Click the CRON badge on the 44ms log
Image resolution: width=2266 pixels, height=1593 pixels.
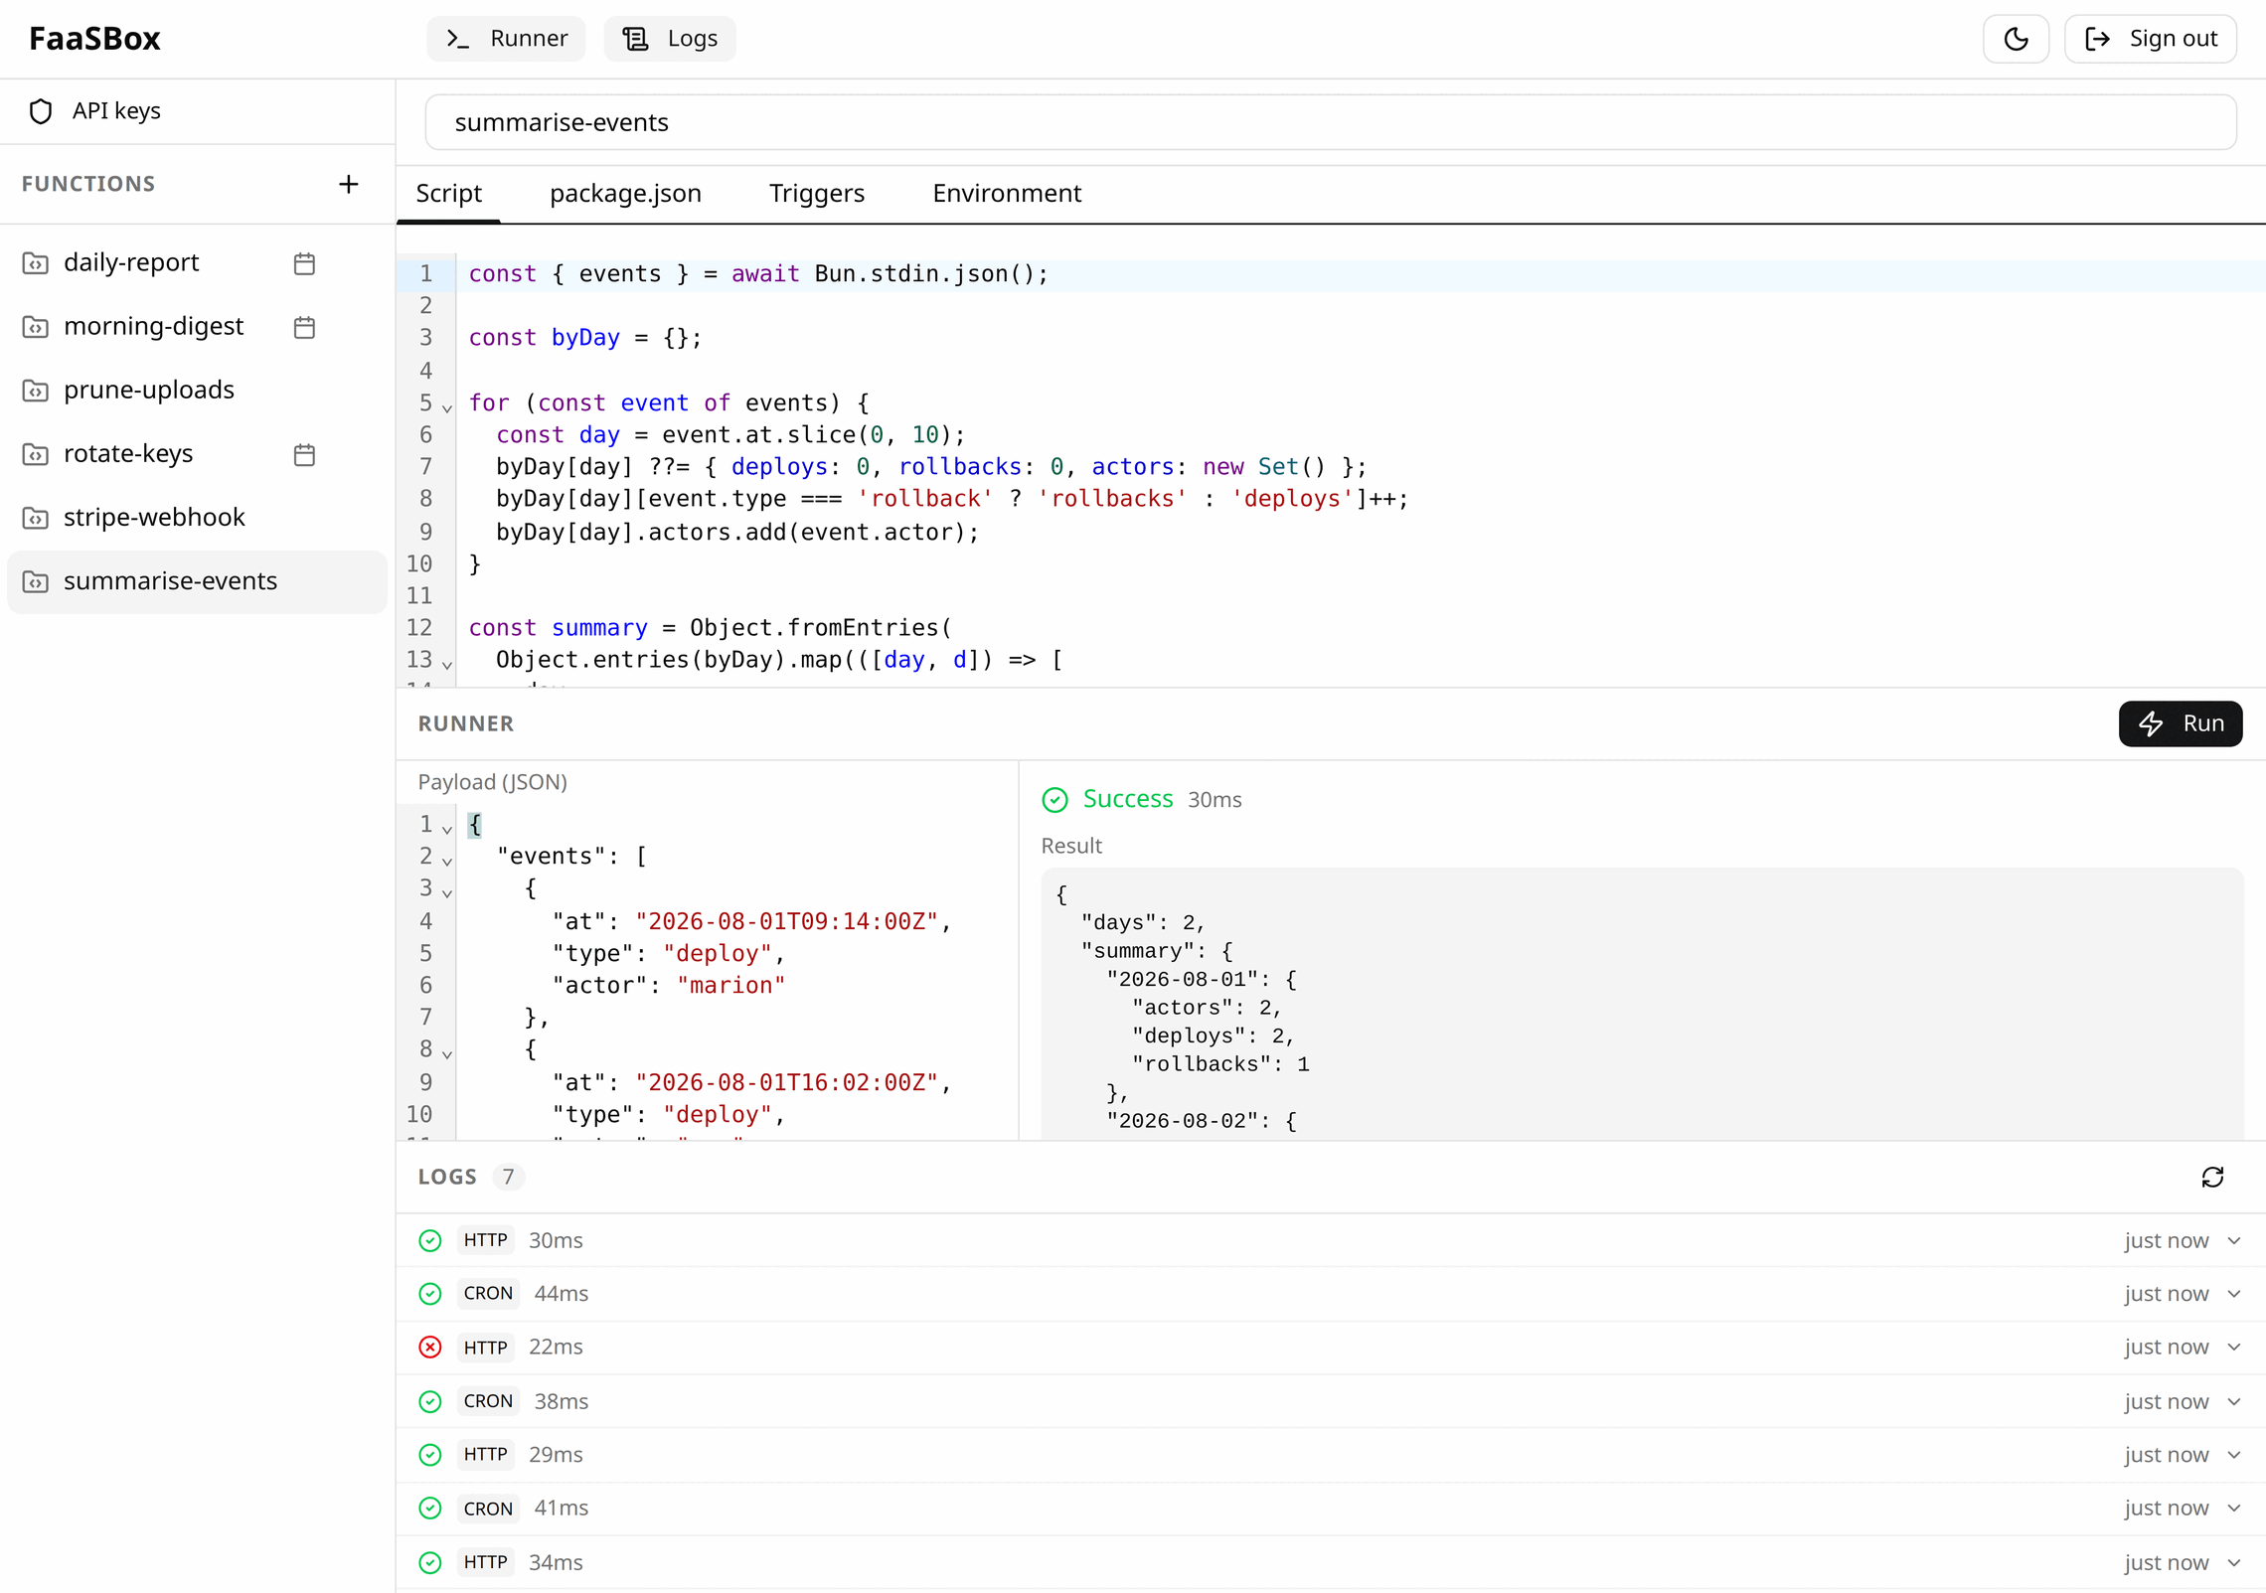488,1294
